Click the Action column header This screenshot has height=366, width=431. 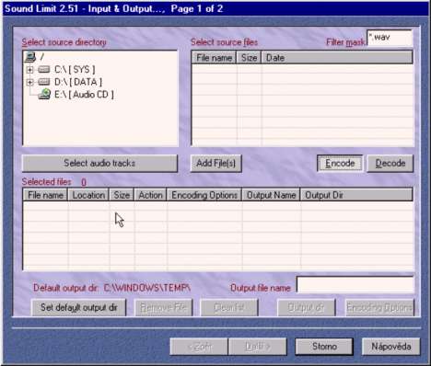(150, 195)
